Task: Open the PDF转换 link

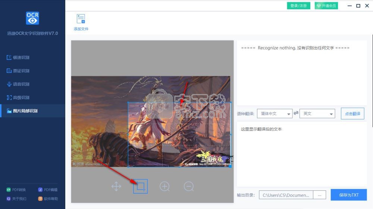Action: (16, 190)
